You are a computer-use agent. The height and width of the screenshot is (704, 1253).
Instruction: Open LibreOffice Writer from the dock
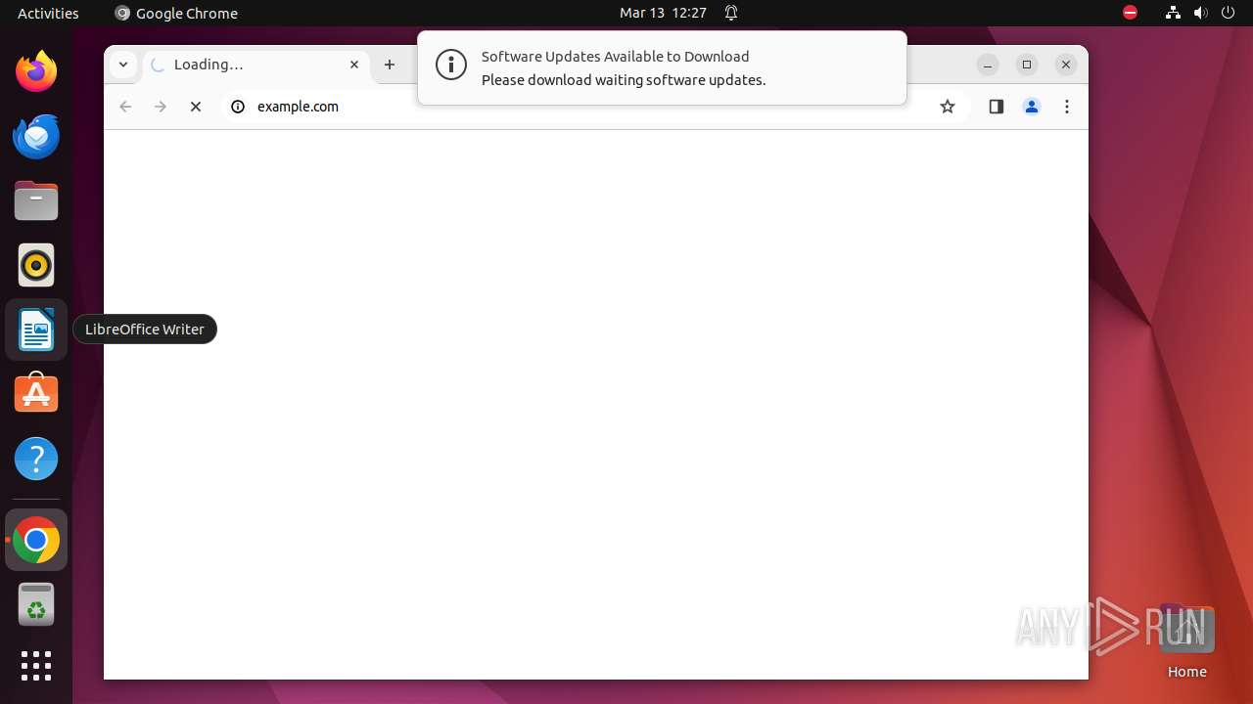click(x=36, y=330)
